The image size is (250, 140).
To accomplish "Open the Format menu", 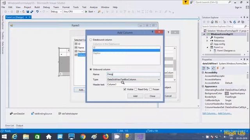I will (x=66, y=7).
